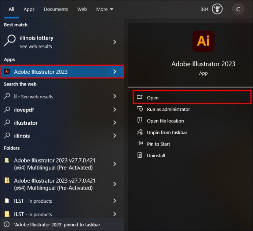Click the Unpin from taskbar icon
This screenshot has height=231, width=253.
(139, 132)
